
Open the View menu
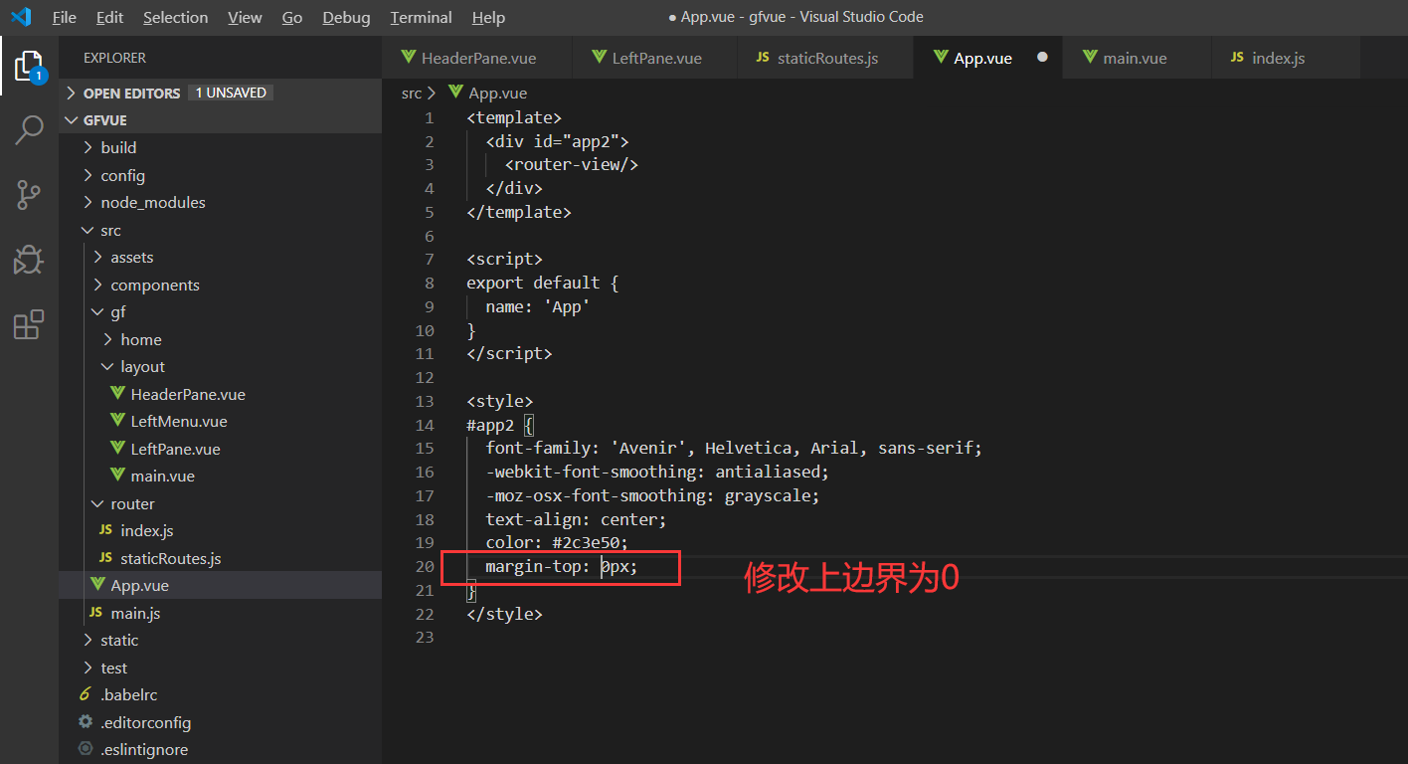click(x=245, y=17)
